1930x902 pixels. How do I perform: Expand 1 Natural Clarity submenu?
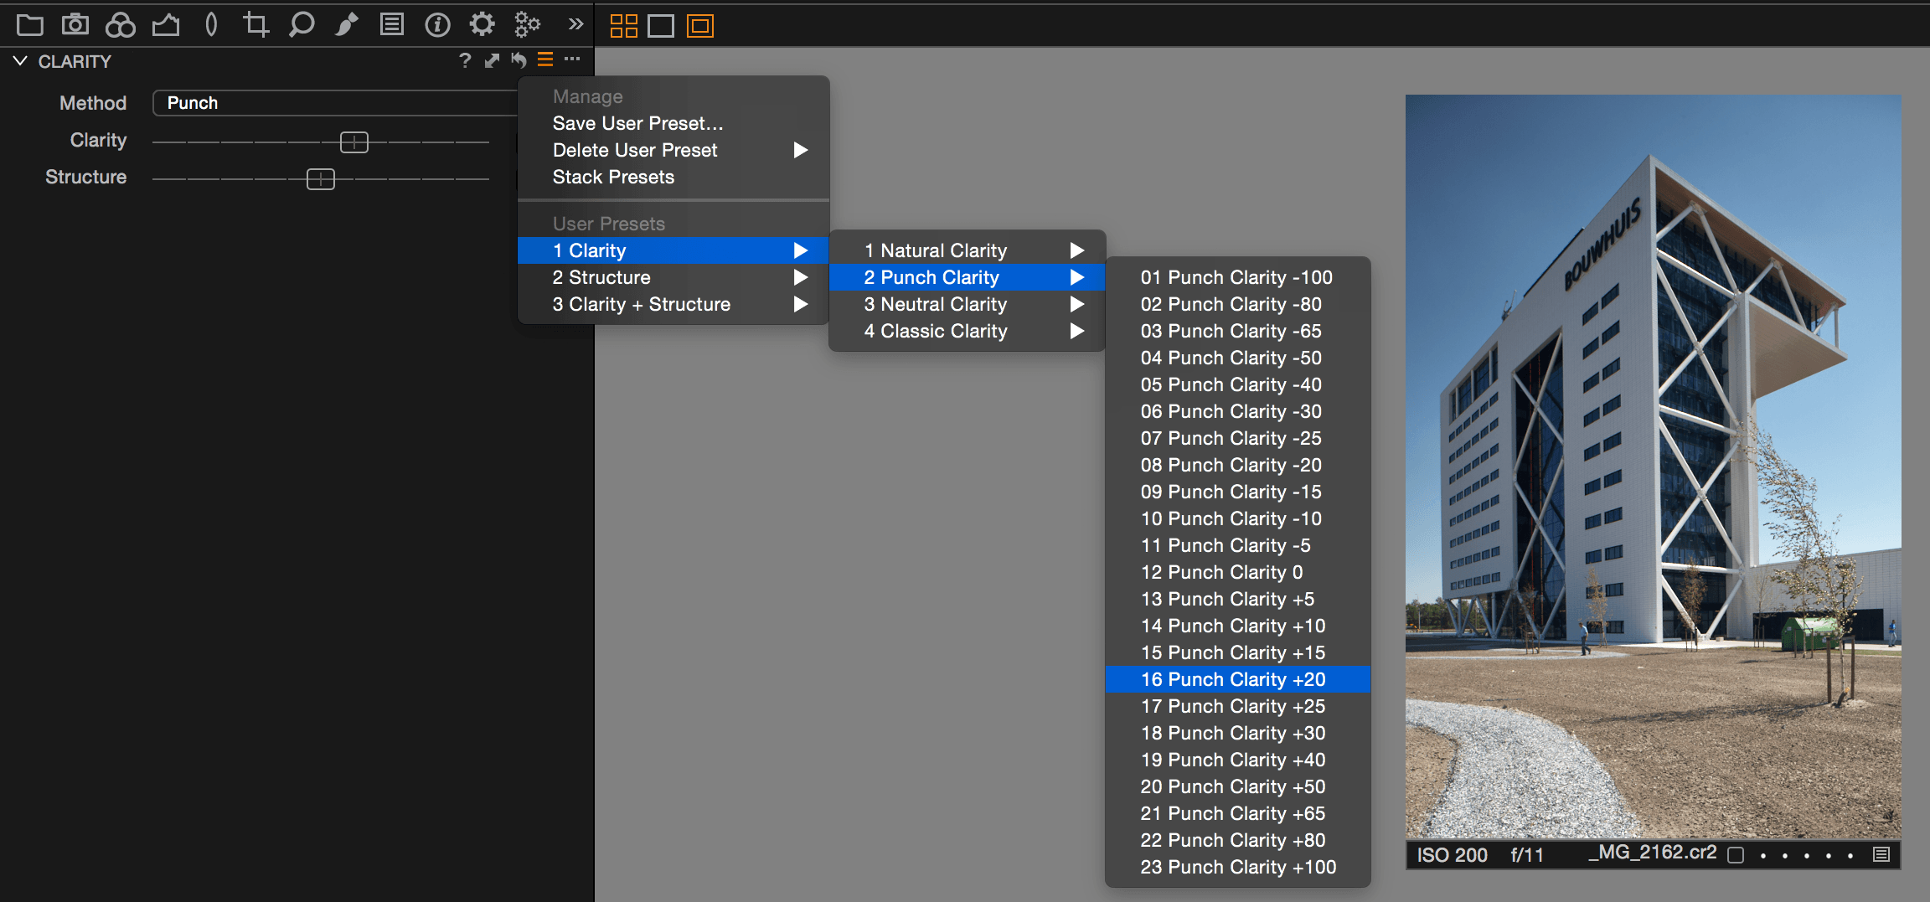[x=968, y=250]
